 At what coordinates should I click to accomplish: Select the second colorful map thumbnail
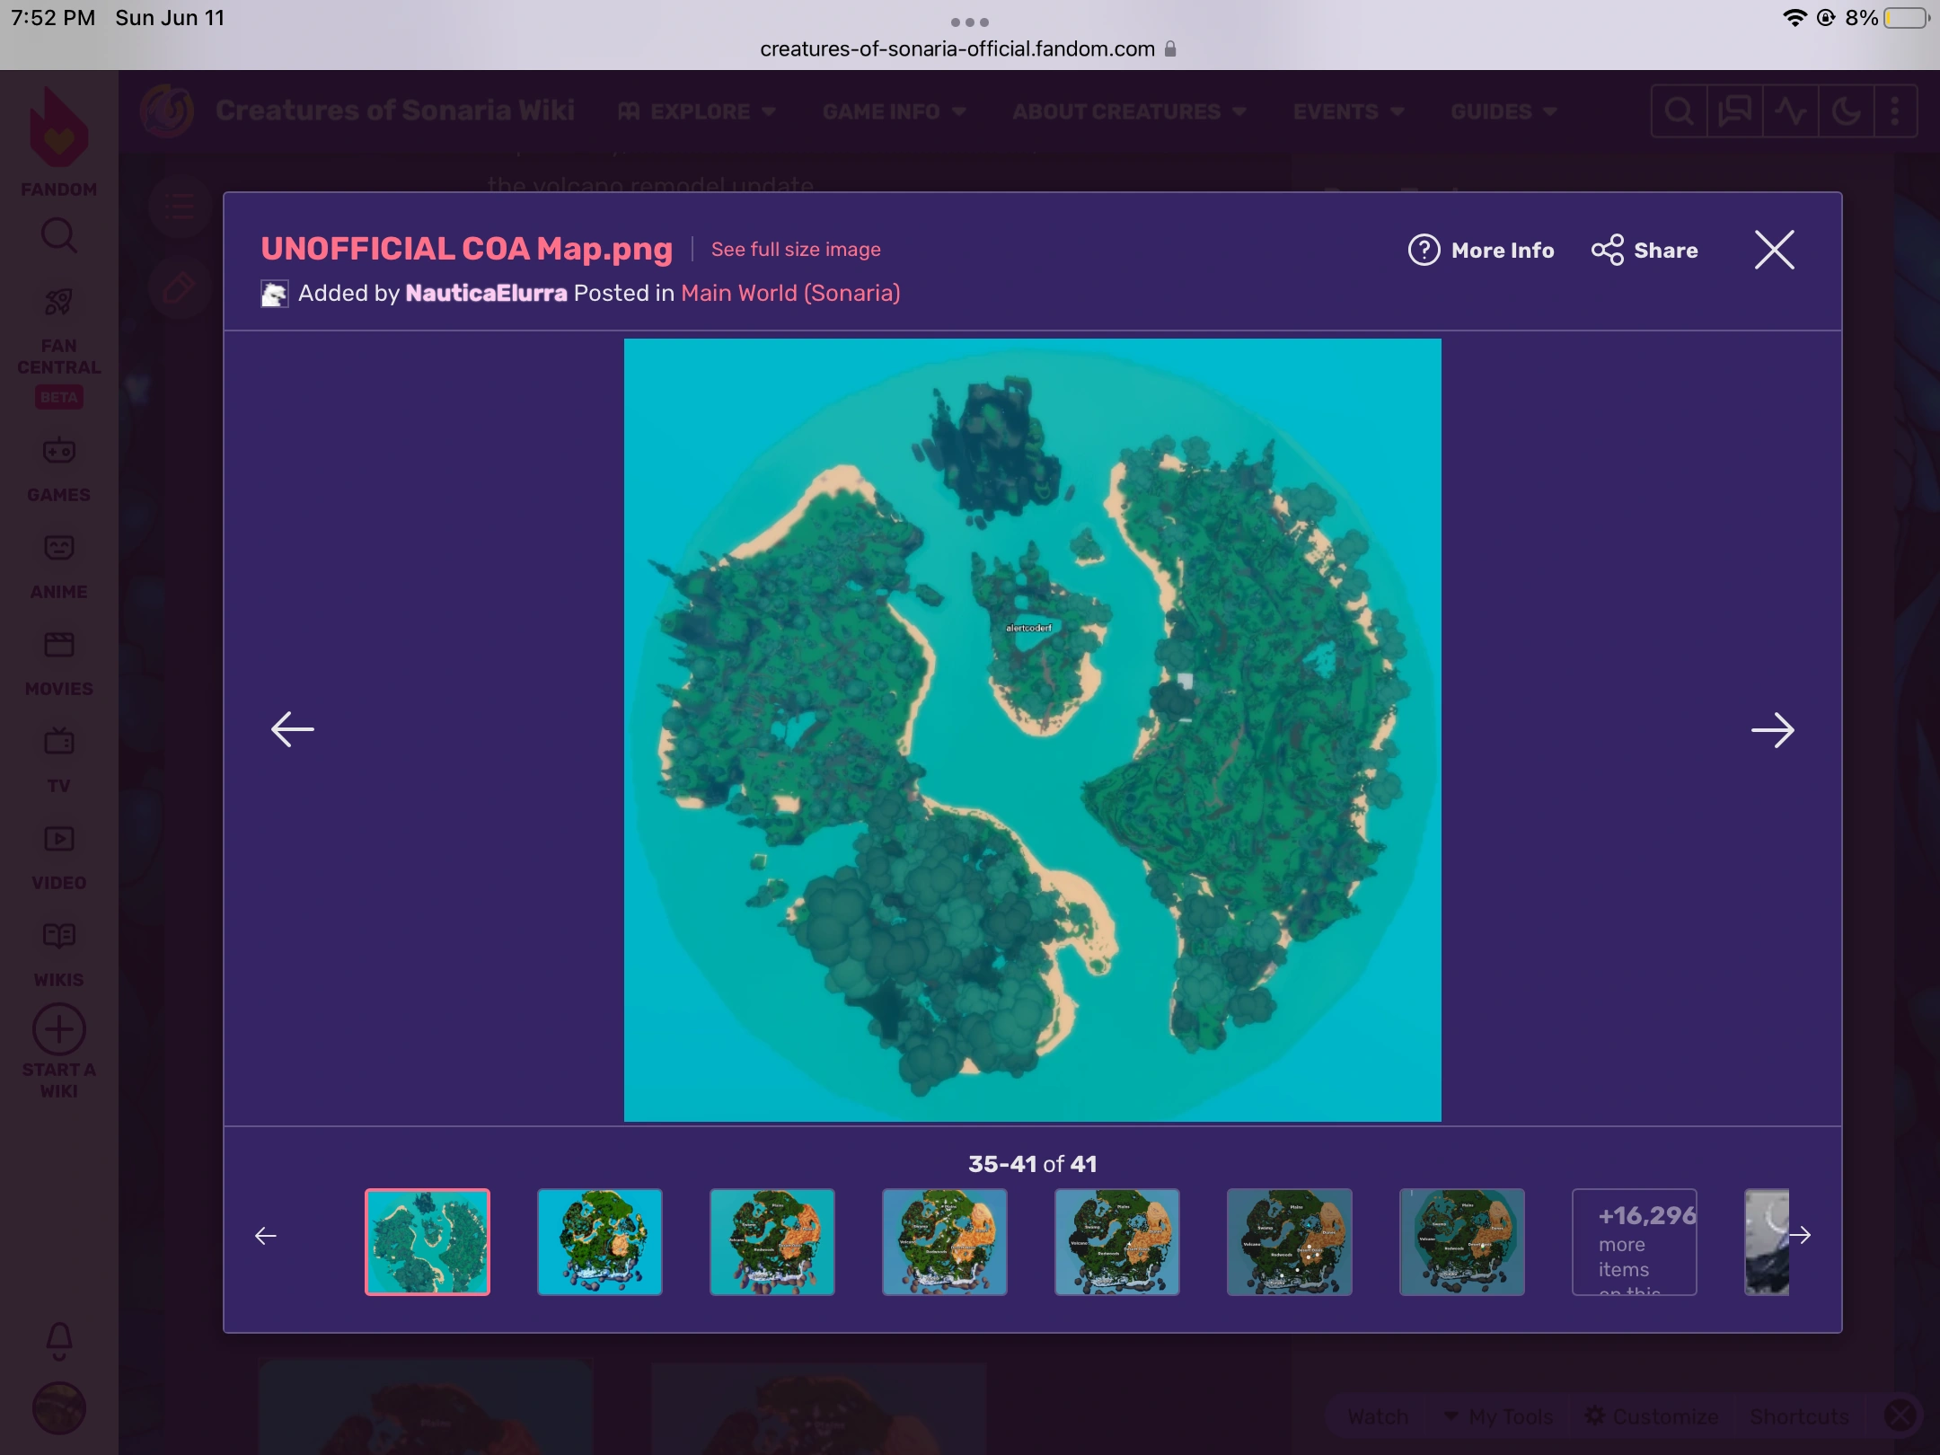(600, 1242)
